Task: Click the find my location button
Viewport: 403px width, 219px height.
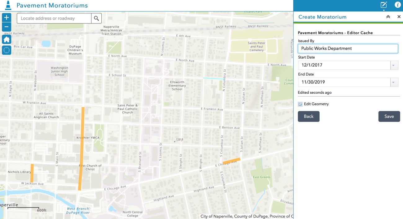Action: pos(7,50)
